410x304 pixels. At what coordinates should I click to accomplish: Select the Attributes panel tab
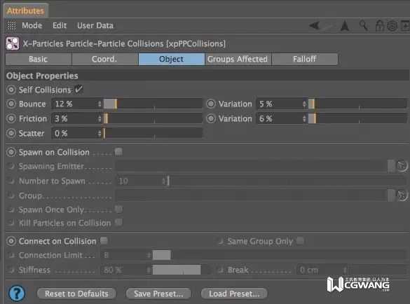(26, 11)
